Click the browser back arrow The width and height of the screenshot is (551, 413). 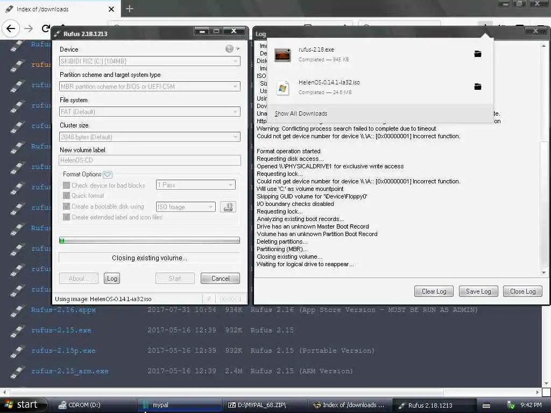(11, 29)
